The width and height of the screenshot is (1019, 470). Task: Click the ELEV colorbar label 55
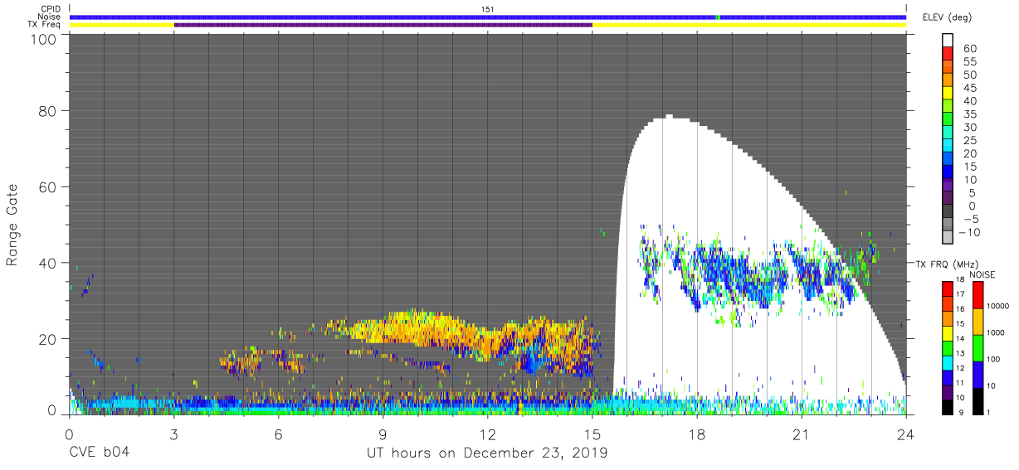point(970,62)
